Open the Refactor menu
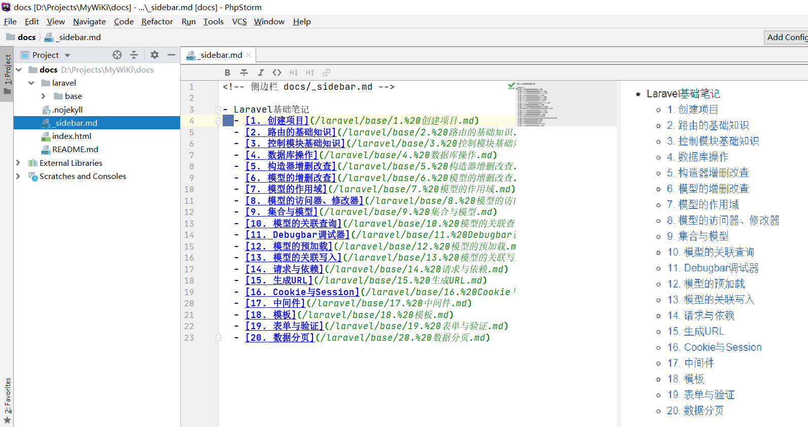The width and height of the screenshot is (808, 427). [157, 21]
